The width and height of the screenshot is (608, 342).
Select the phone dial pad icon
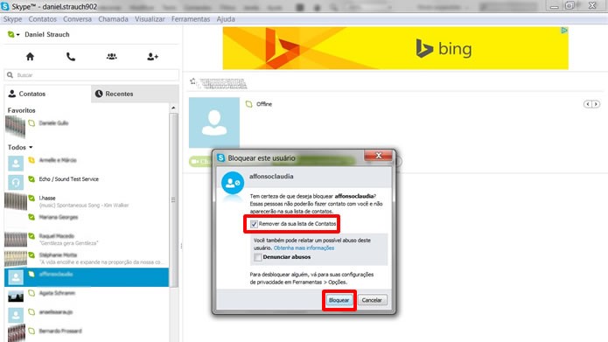71,57
